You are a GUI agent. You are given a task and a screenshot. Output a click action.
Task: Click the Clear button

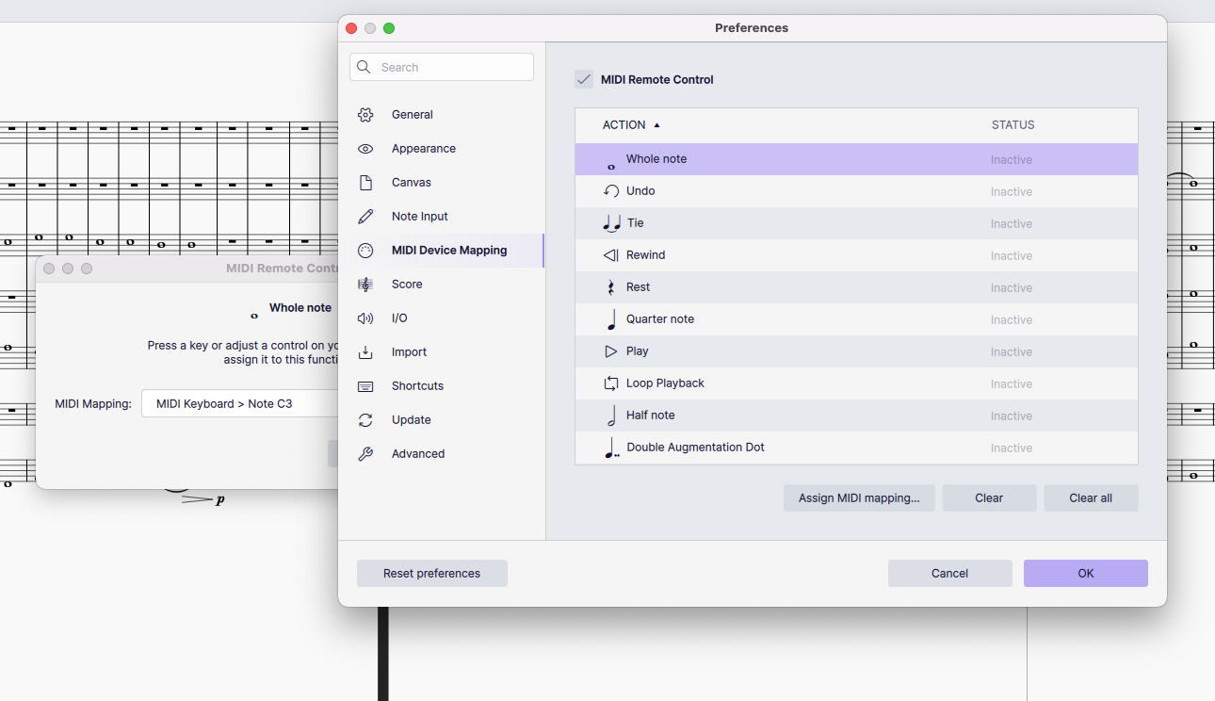pyautogui.click(x=989, y=497)
